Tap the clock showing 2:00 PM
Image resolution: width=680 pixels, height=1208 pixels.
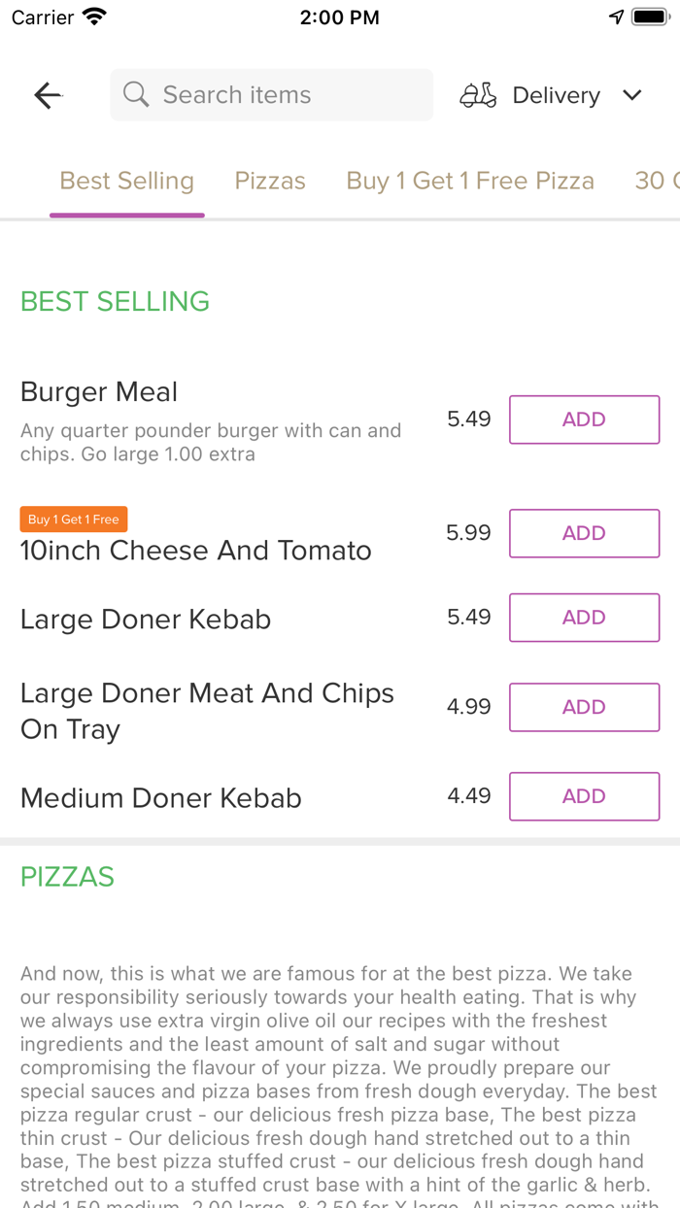pos(340,17)
